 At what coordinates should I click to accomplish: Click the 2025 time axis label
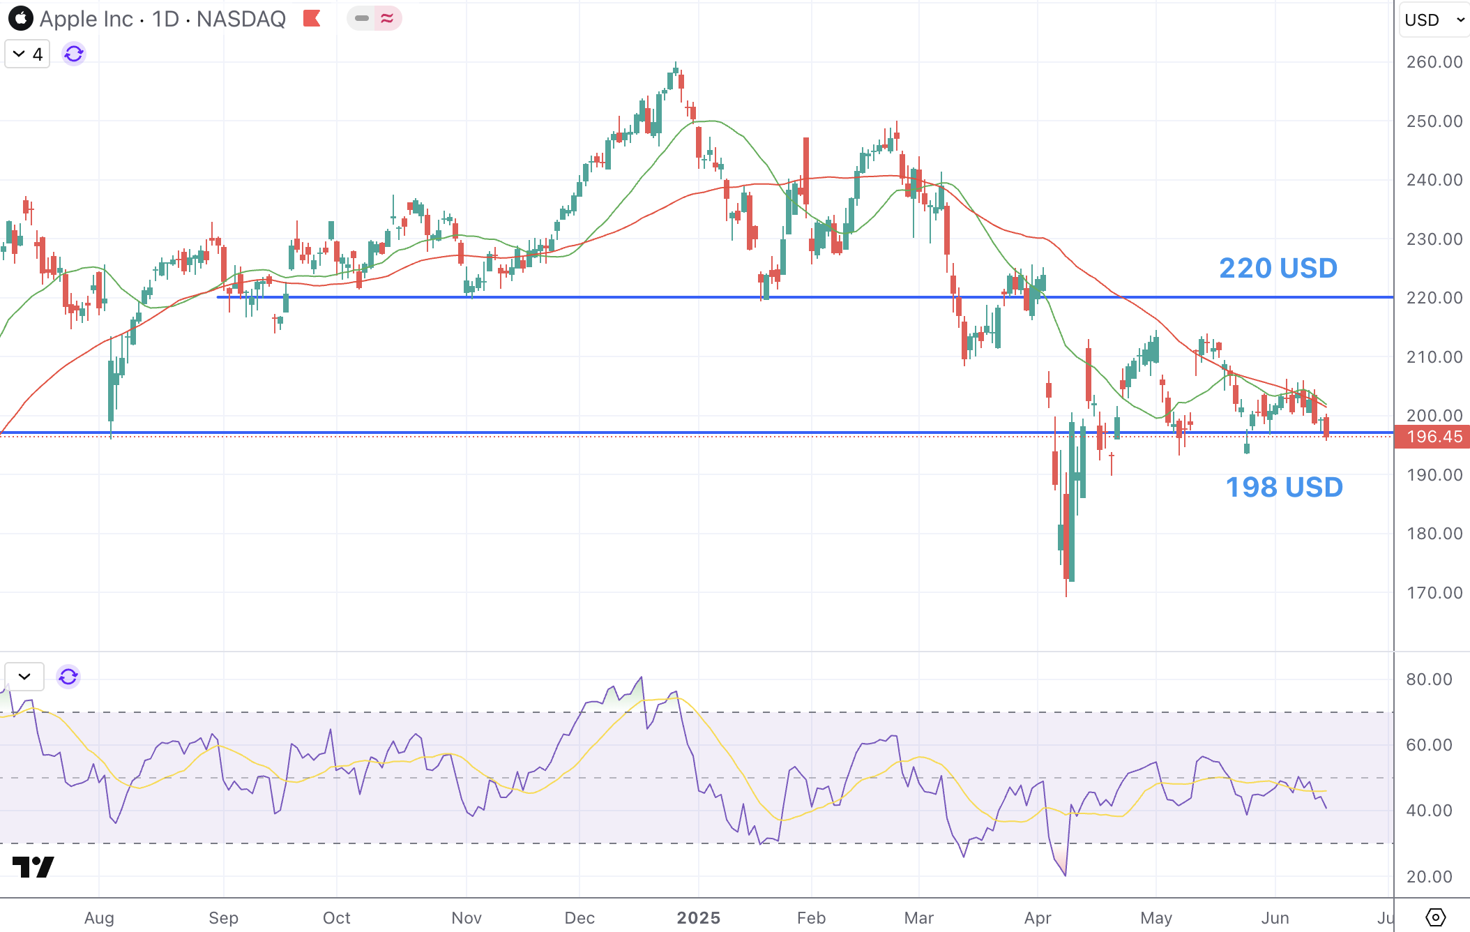698,918
